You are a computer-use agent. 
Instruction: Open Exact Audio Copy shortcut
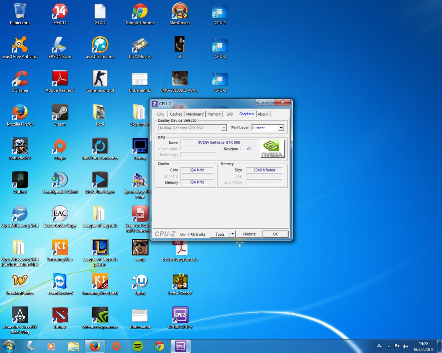[x=60, y=217]
